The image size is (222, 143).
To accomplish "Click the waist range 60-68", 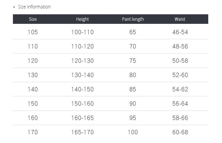I will coord(180,132).
